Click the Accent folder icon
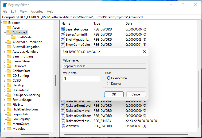Screen dimensions: 202x138 click(9, 28)
